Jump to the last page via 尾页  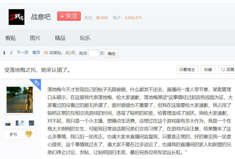pos(36,53)
